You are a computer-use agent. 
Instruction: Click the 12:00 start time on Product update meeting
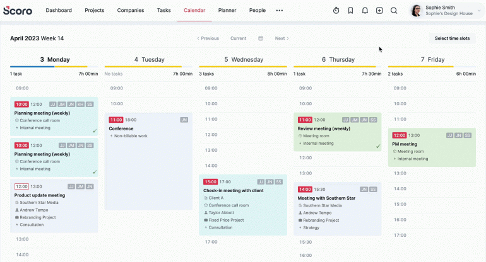point(21,186)
